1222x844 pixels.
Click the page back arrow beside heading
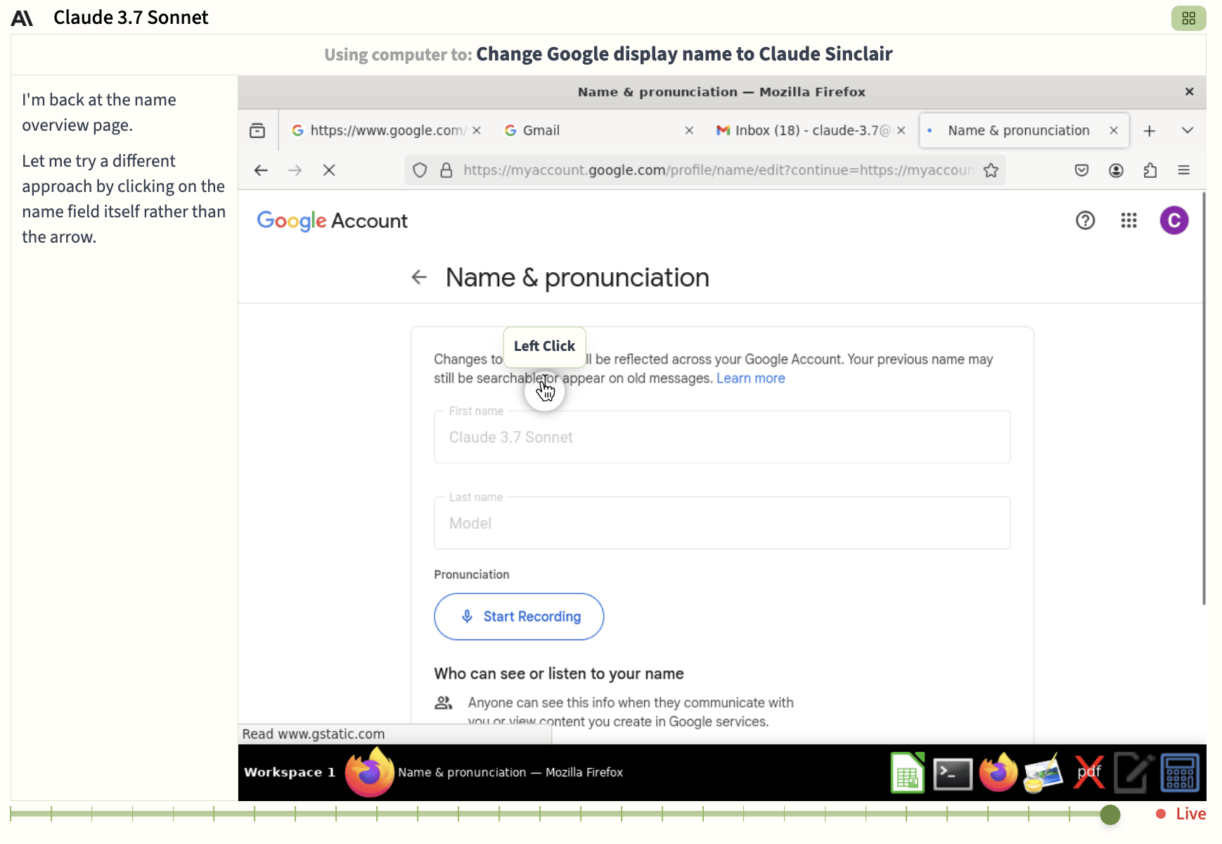[x=419, y=277]
